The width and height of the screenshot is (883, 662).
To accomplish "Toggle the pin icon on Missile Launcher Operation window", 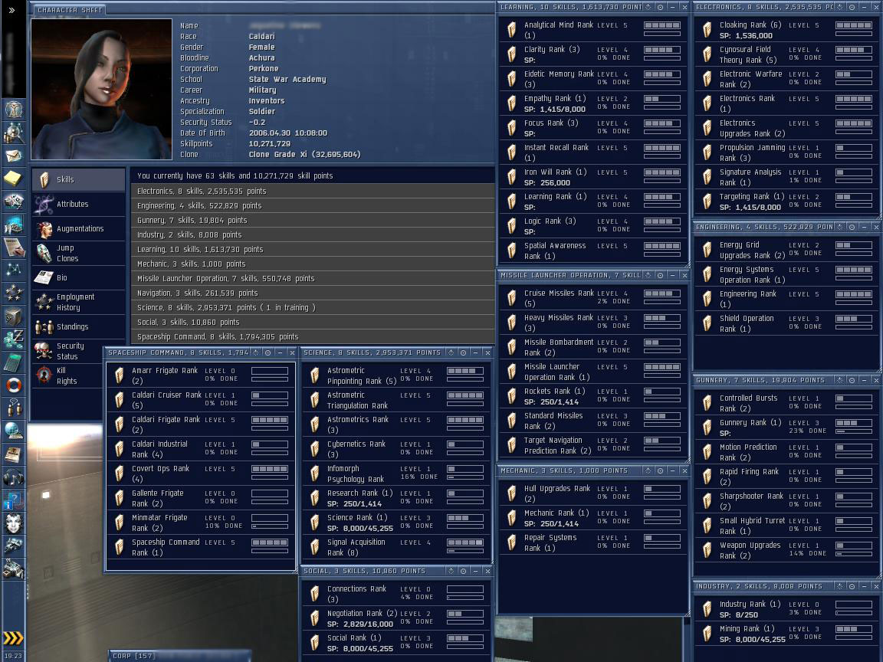I will (648, 275).
